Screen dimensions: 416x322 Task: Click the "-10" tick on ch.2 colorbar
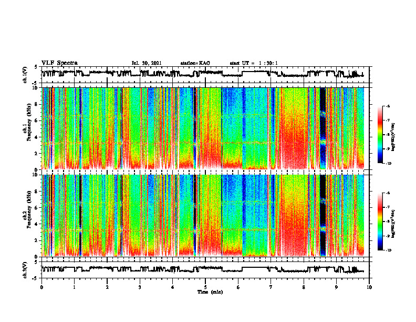388,250
